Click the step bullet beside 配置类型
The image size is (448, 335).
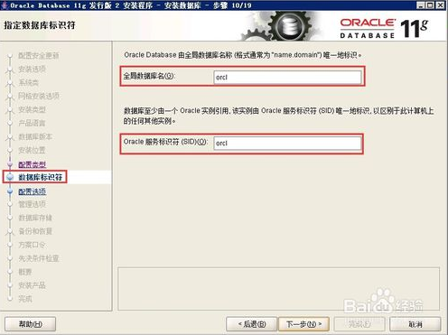pyautogui.click(x=10, y=164)
